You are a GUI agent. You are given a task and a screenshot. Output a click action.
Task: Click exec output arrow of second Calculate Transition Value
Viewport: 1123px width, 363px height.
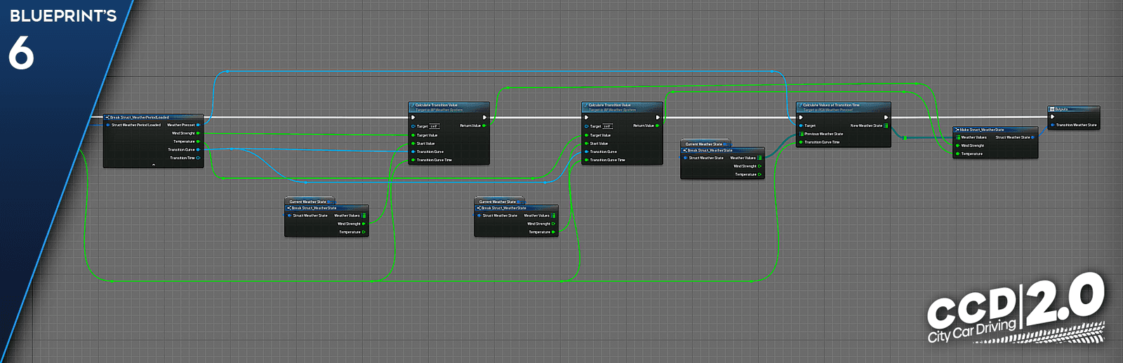click(x=657, y=118)
